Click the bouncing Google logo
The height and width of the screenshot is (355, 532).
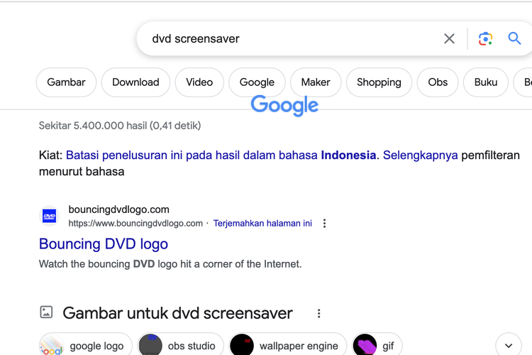(x=284, y=105)
